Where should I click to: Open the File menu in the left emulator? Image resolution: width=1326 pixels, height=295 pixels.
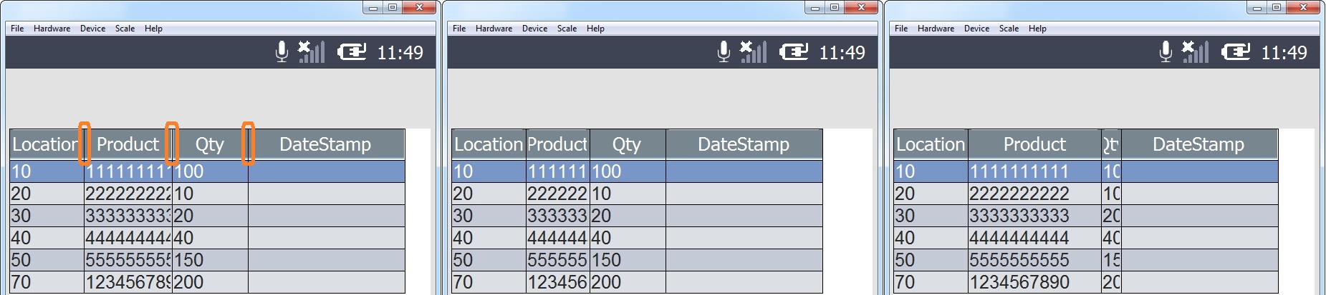[x=17, y=29]
